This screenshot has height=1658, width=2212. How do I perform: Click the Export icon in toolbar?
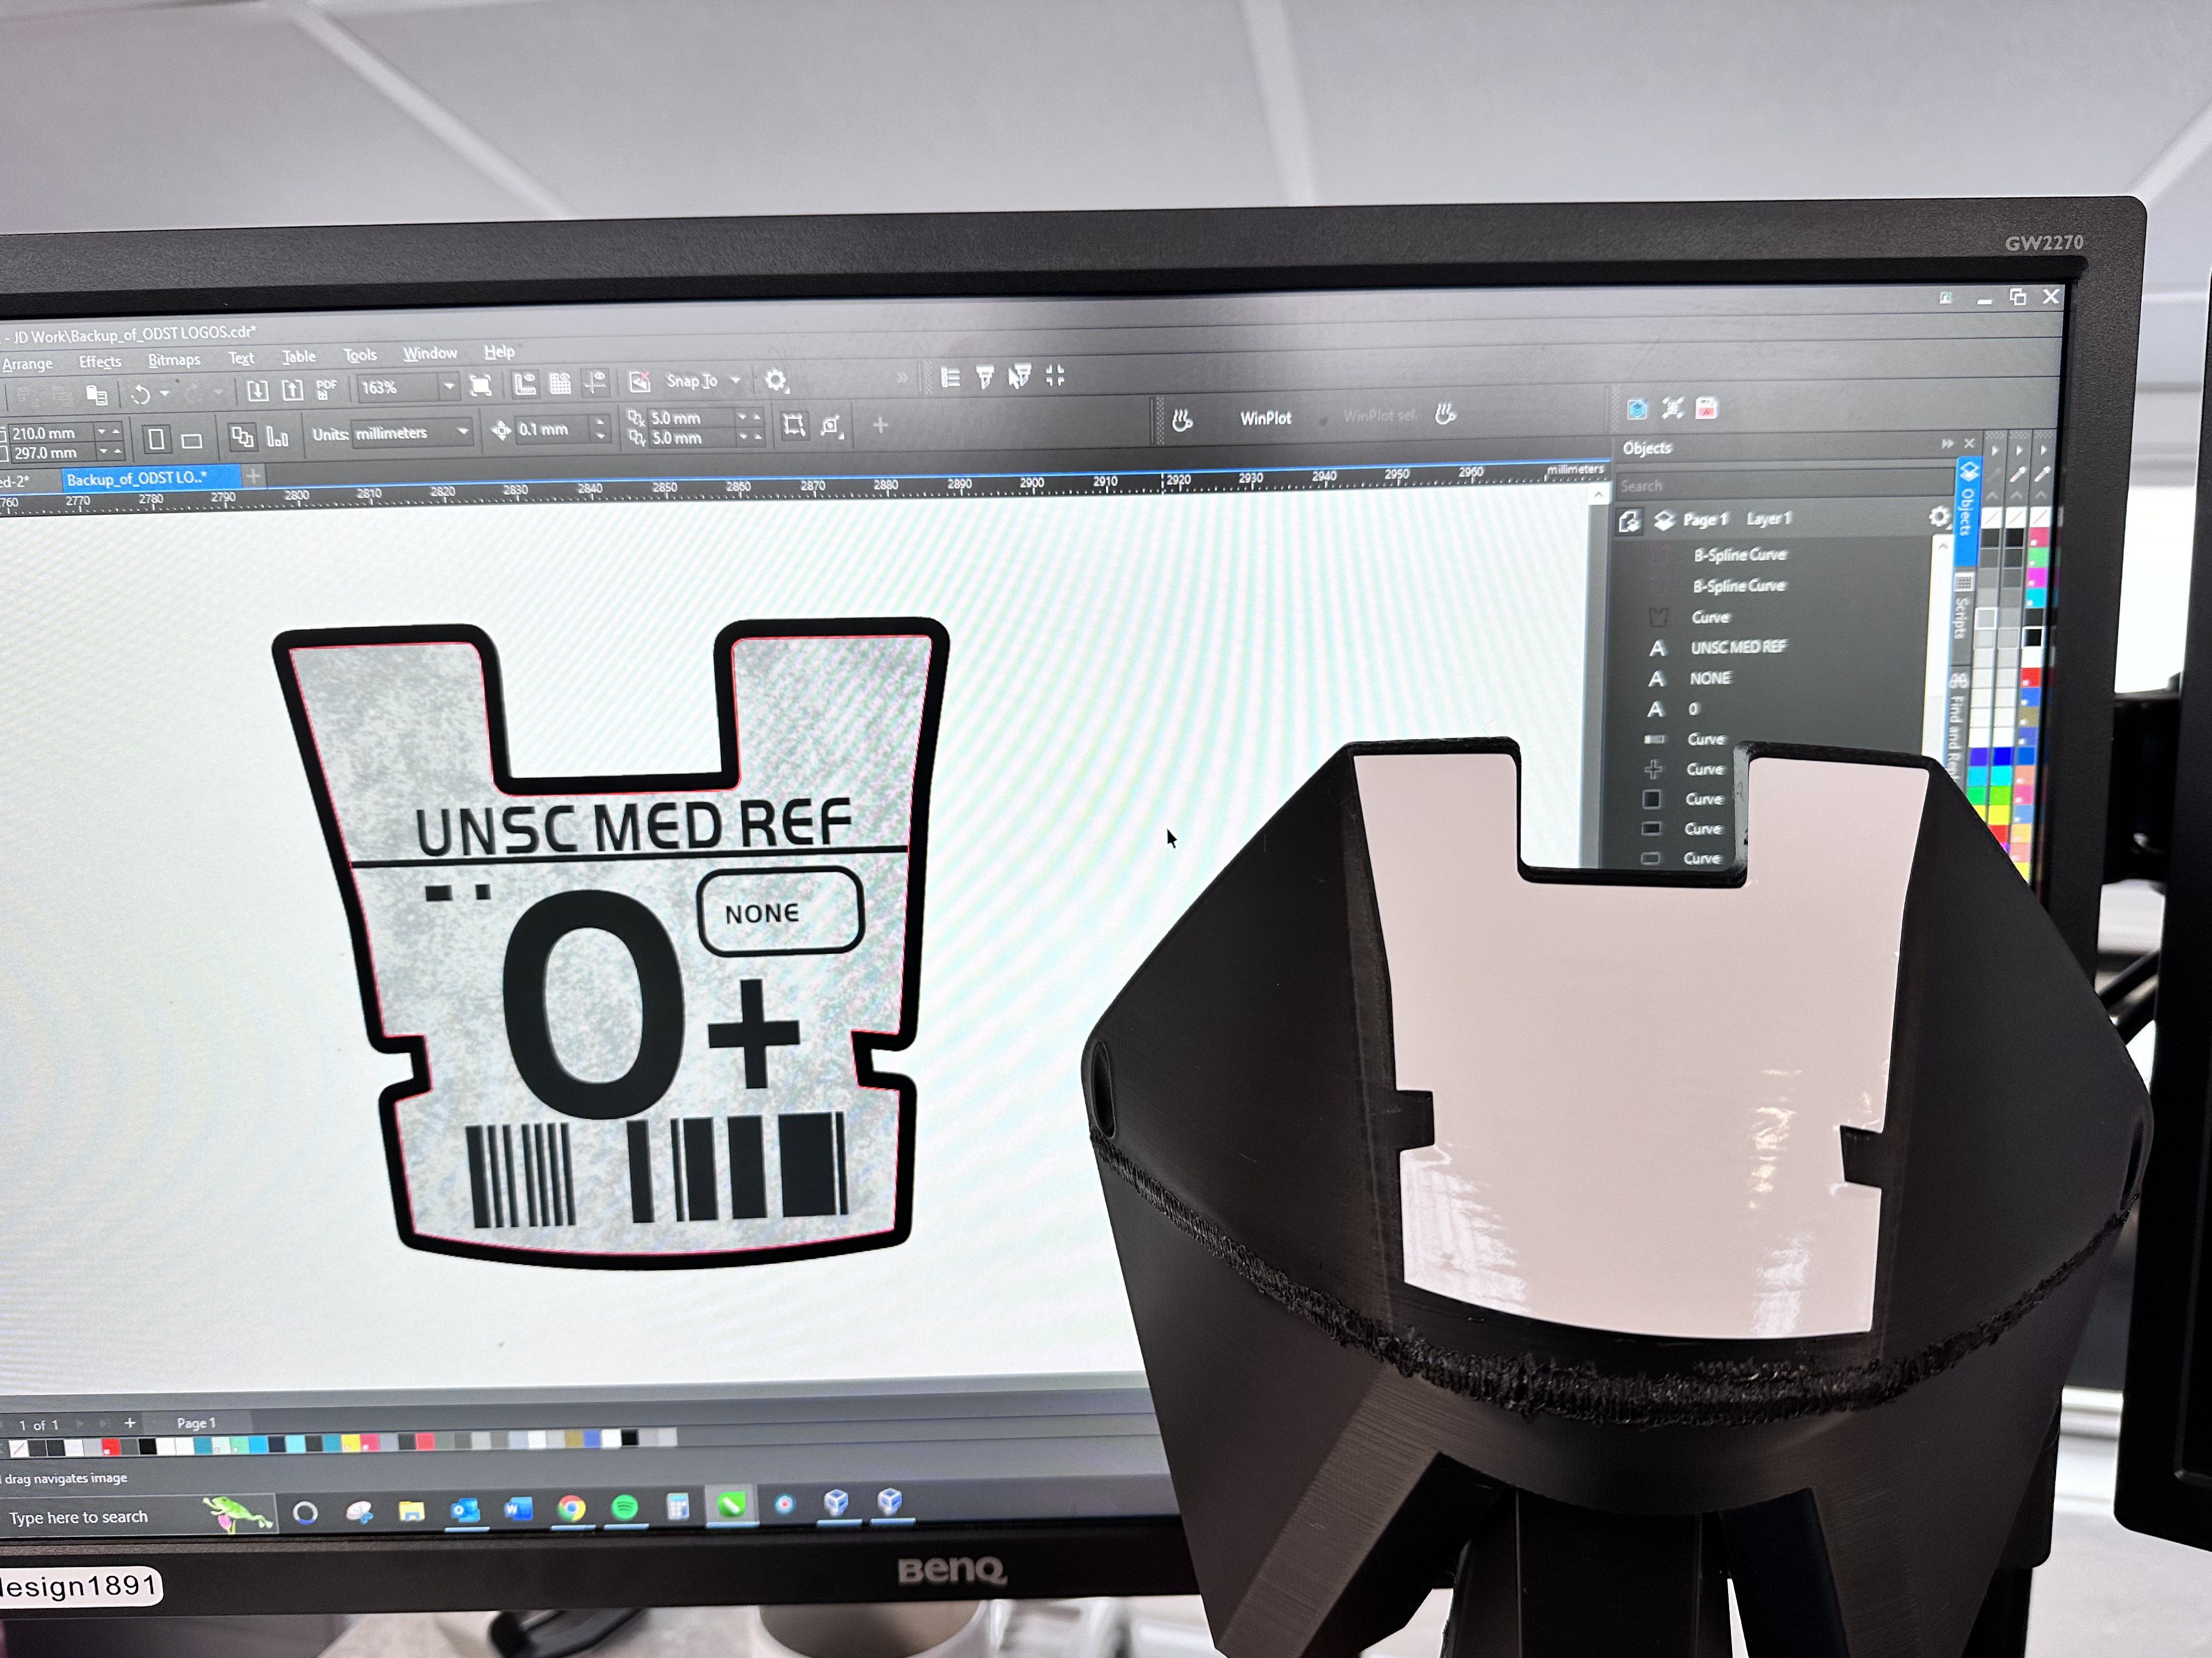coord(292,390)
